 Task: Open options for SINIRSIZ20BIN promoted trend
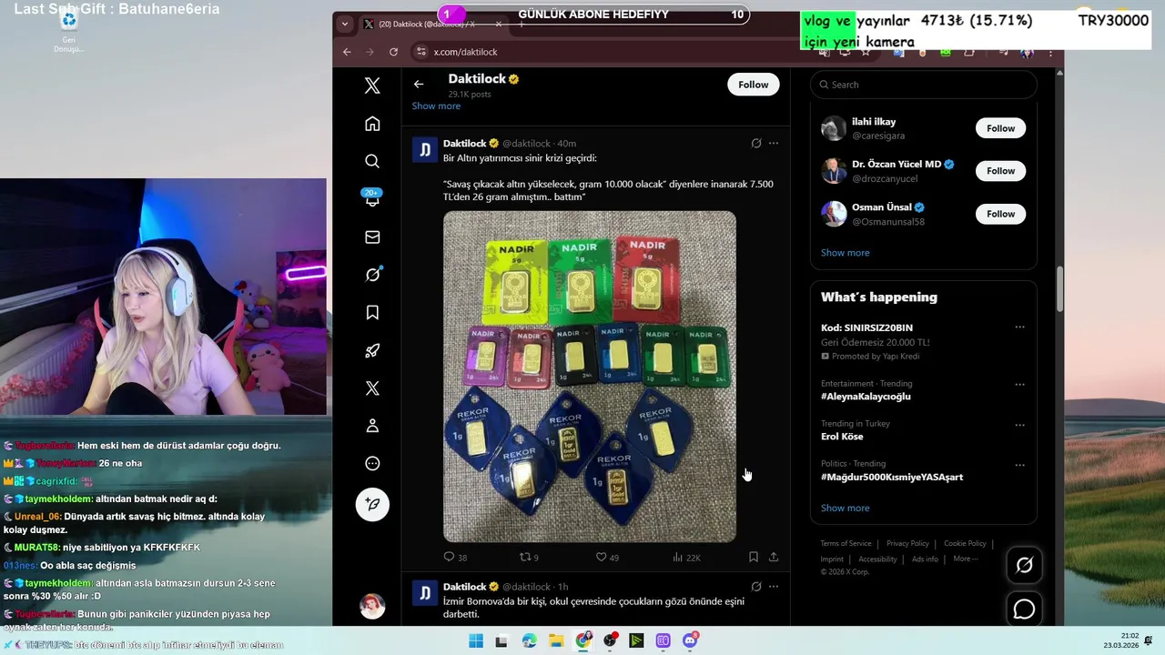point(1019,327)
